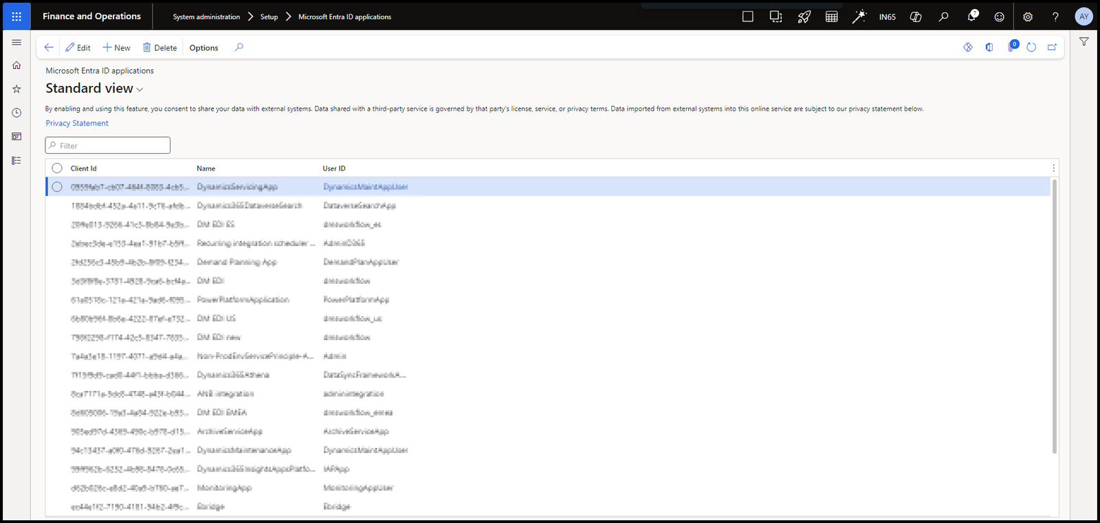Viewport: 1100px width, 523px height.
Task: Select IN65 company picker
Action: pos(888,16)
